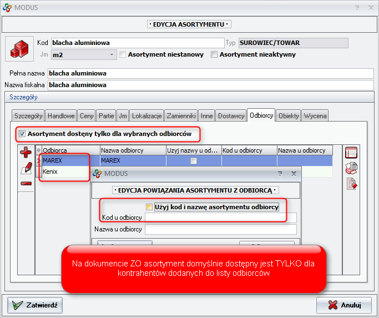Click the Typ field SUROWIEC/TOWAR
Viewport: 379px width, 318px height.
click(293, 43)
